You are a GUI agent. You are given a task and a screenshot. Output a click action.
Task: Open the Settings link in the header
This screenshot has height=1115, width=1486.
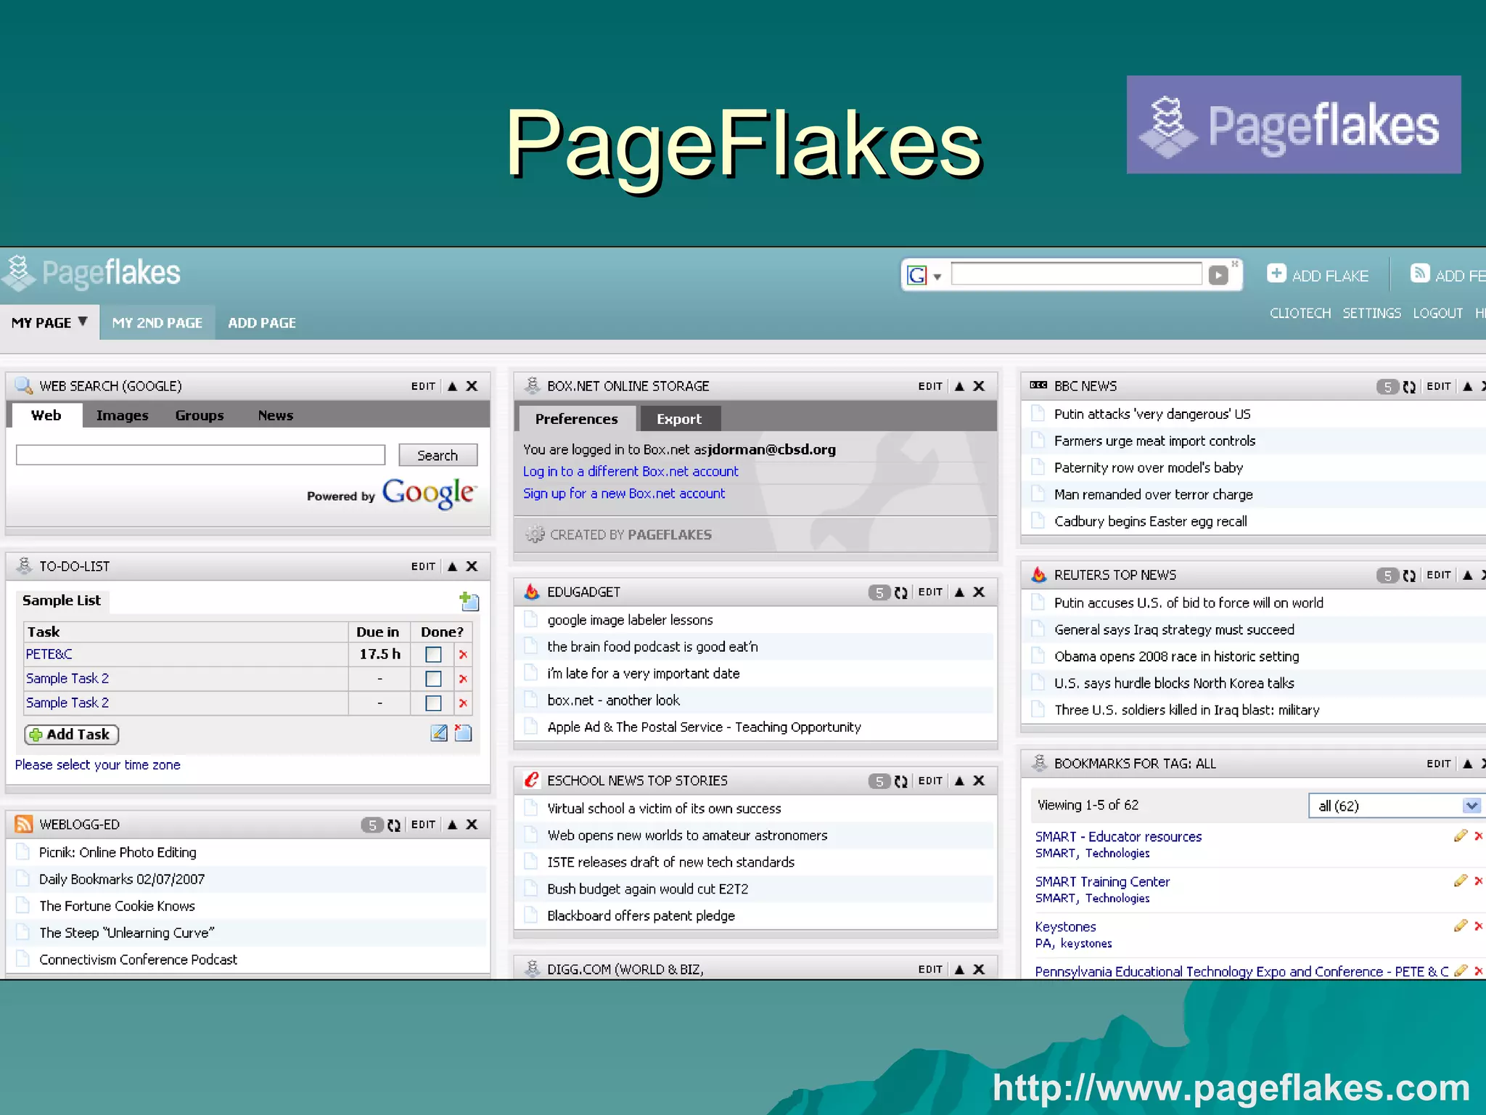(1371, 313)
